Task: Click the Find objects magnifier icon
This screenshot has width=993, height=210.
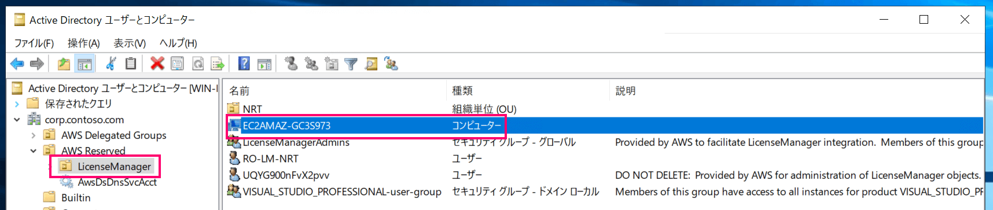Action: pyautogui.click(x=371, y=64)
